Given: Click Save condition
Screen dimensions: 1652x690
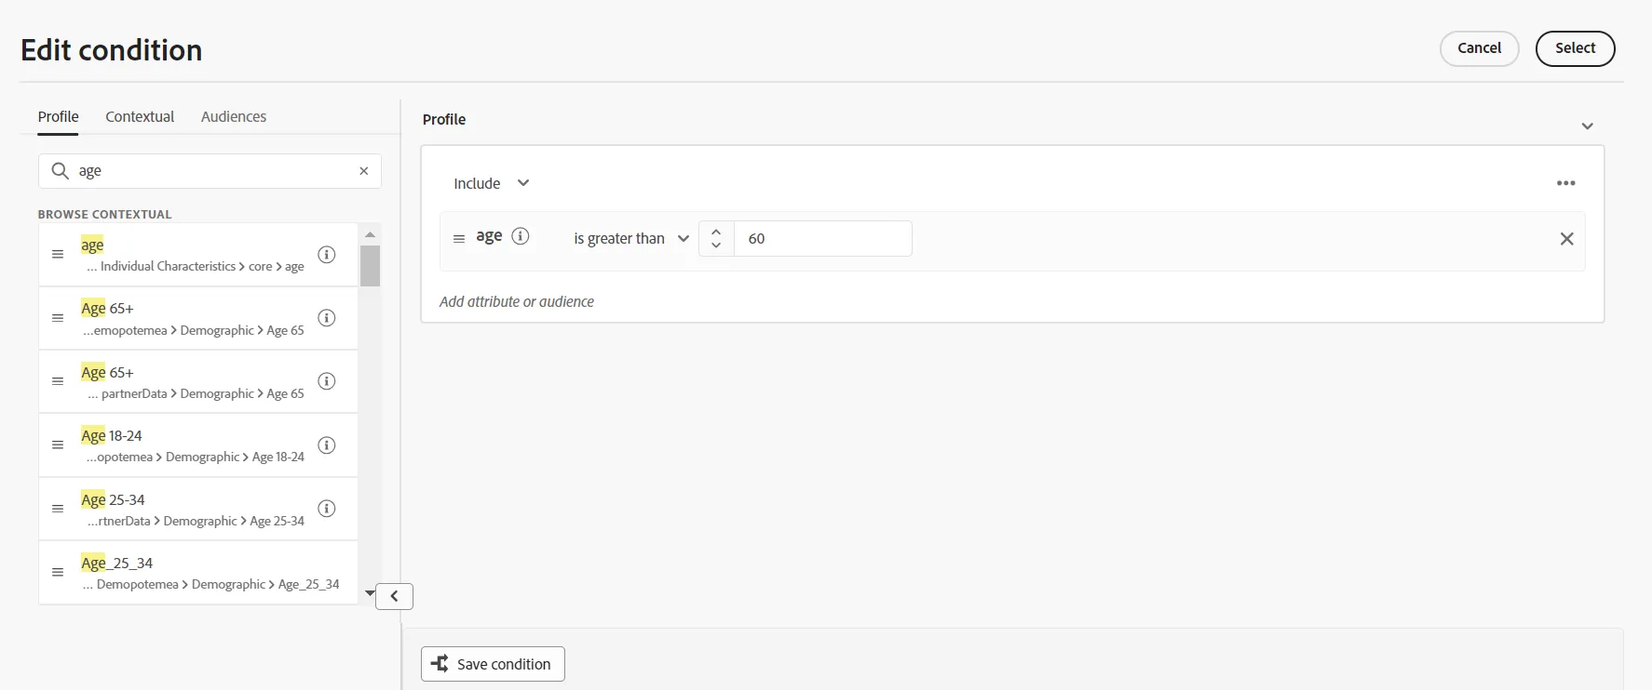Looking at the screenshot, I should (493, 664).
